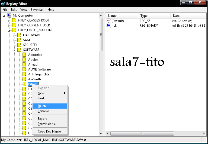Click the AntiTrojanElite folder icon

point(24,74)
